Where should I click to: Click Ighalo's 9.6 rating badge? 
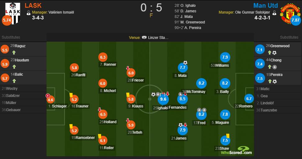163,99
